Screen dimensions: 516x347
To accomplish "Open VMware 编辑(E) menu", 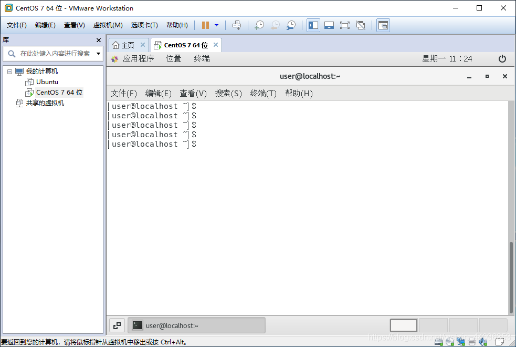I will pos(45,25).
